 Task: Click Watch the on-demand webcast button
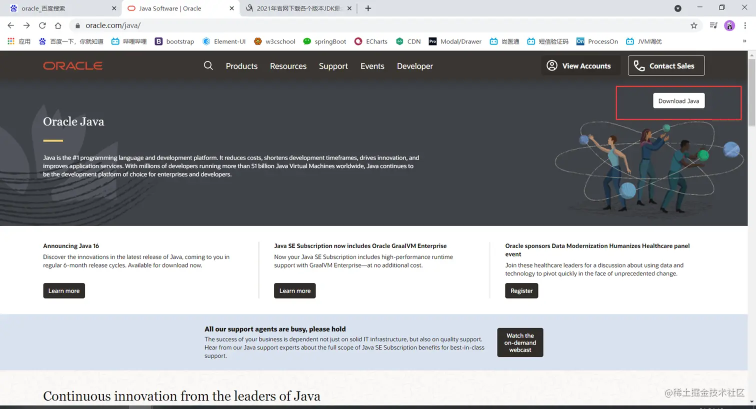pos(520,342)
